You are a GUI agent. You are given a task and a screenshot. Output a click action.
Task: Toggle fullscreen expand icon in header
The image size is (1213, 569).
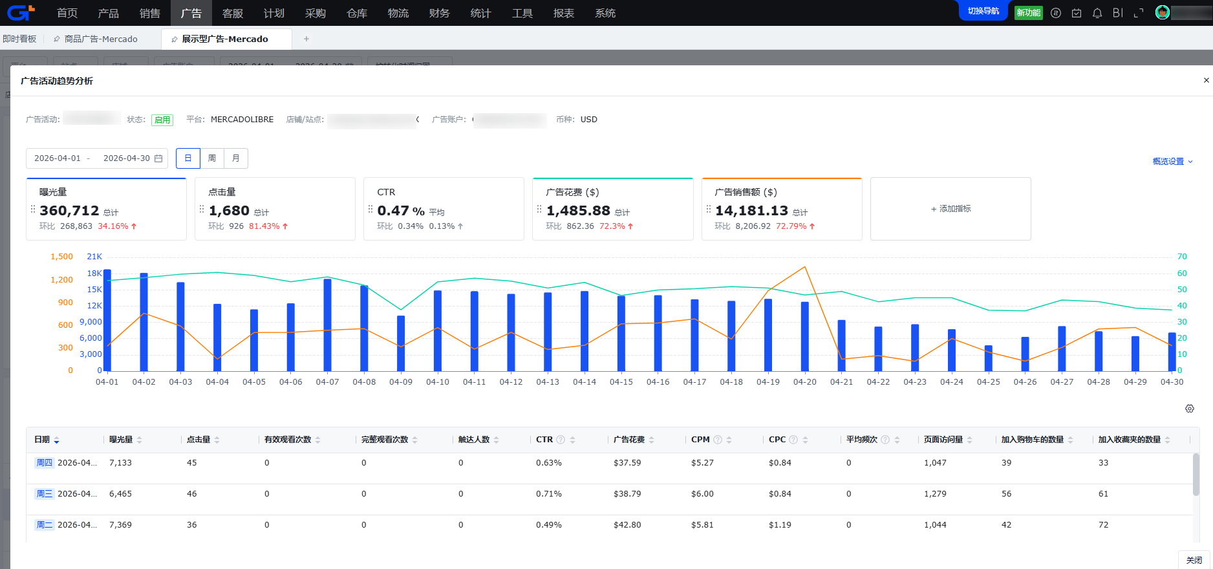click(1139, 13)
